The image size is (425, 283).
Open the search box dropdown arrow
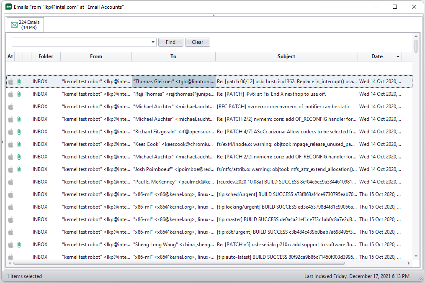pyautogui.click(x=153, y=42)
